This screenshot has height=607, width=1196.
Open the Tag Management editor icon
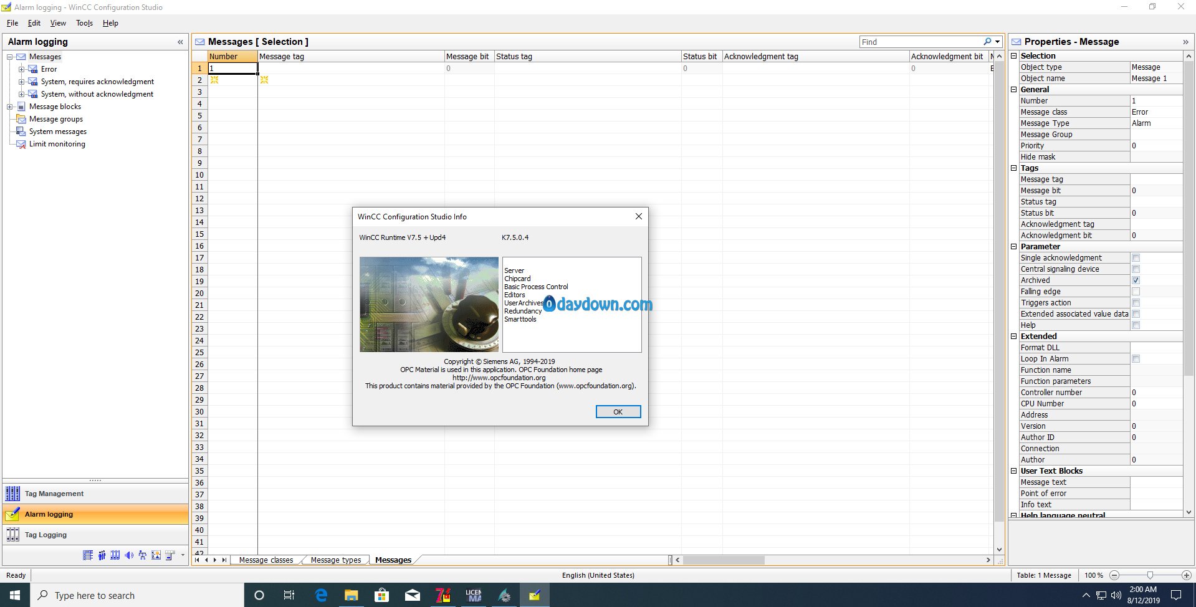[x=12, y=494]
